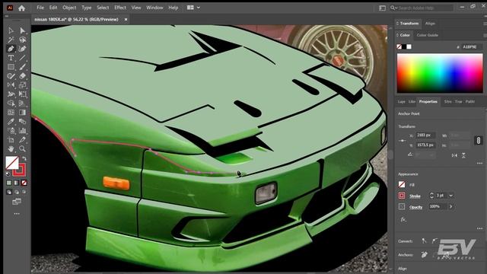Pick the Scale tool
The image size is (487, 274).
tap(22, 84)
